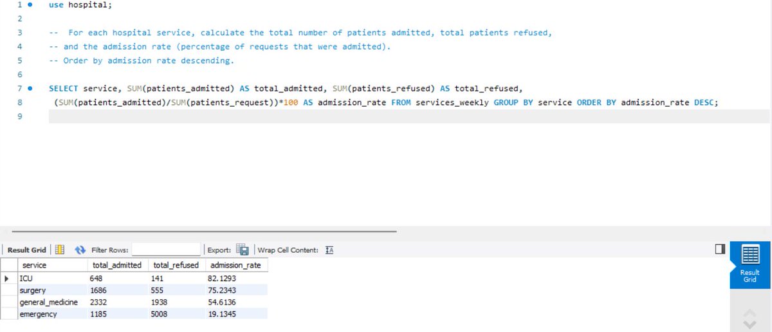This screenshot has height=332, width=772.
Task: Click the horizontal scrollbar under the editor
Action: 205,232
